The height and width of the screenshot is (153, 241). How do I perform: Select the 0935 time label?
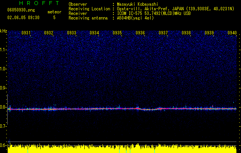pos(117,33)
